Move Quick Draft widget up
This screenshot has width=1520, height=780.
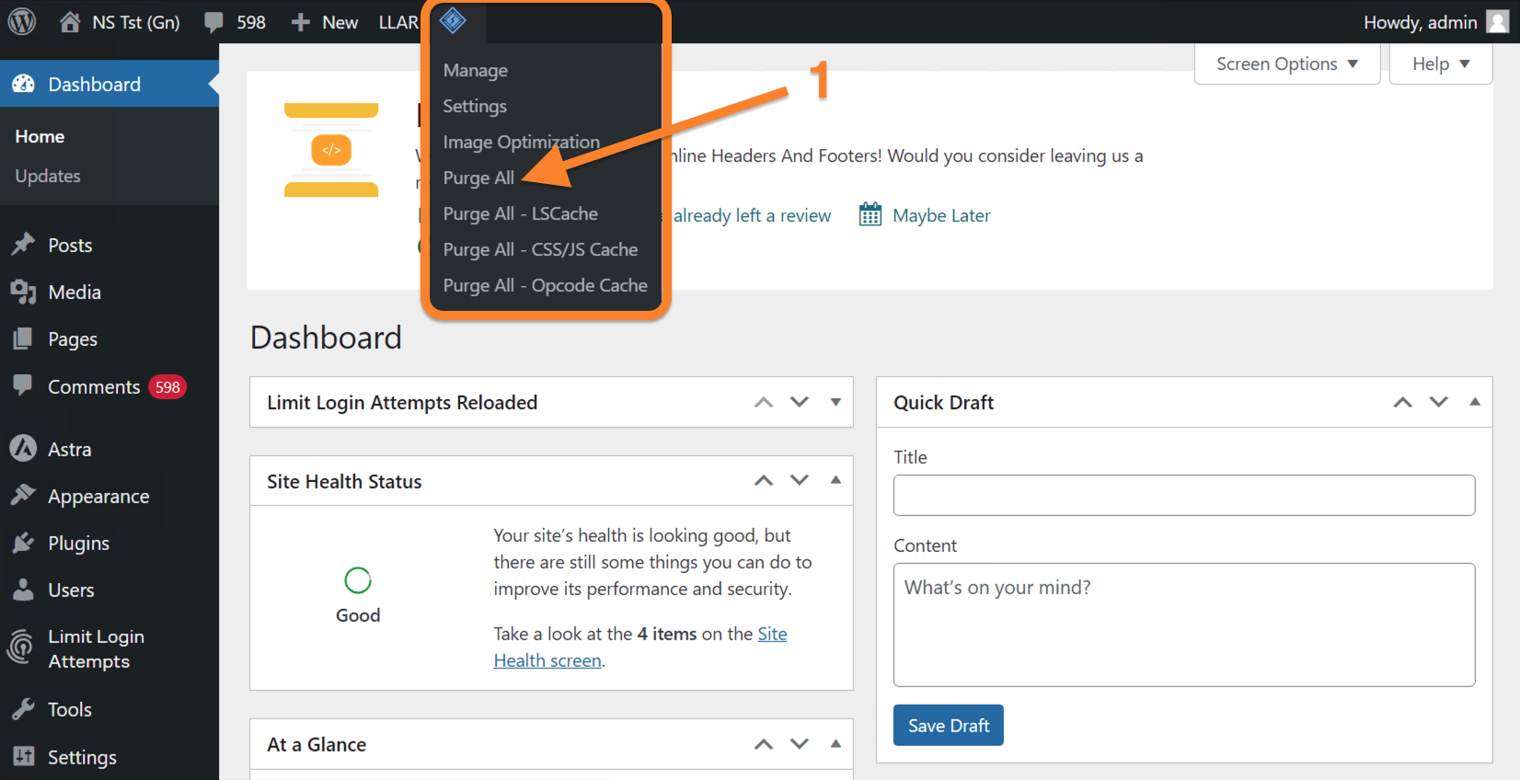click(x=1403, y=402)
